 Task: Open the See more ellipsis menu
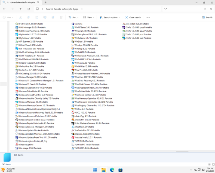[148, 17]
